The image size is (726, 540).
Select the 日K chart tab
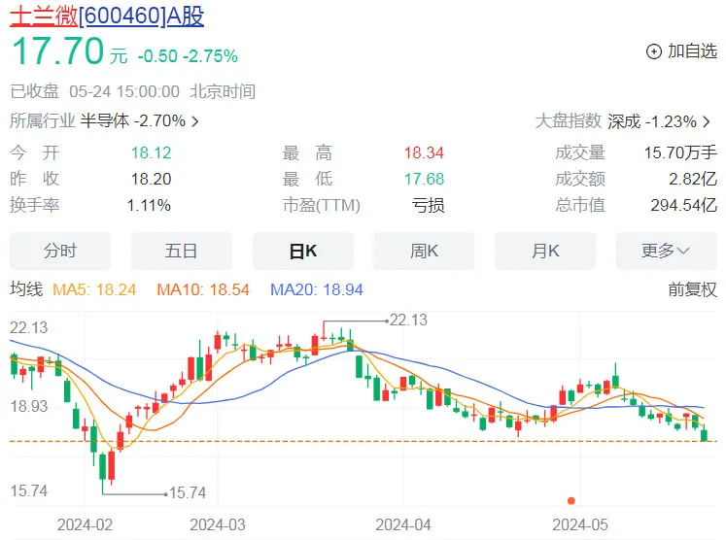[303, 252]
